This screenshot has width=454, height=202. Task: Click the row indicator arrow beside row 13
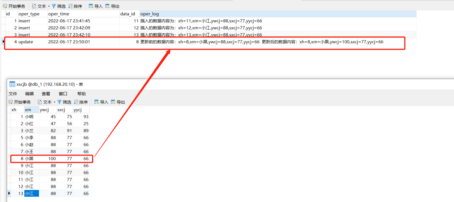[9, 193]
